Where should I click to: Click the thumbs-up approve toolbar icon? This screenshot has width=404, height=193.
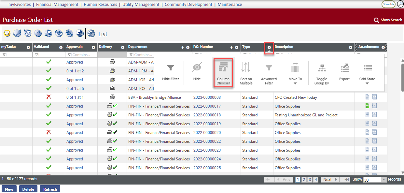pyautogui.click(x=38, y=33)
